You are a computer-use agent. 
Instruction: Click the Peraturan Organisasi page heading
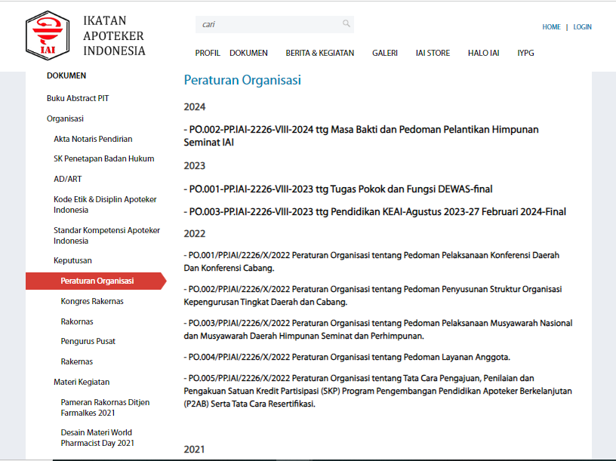click(x=242, y=80)
